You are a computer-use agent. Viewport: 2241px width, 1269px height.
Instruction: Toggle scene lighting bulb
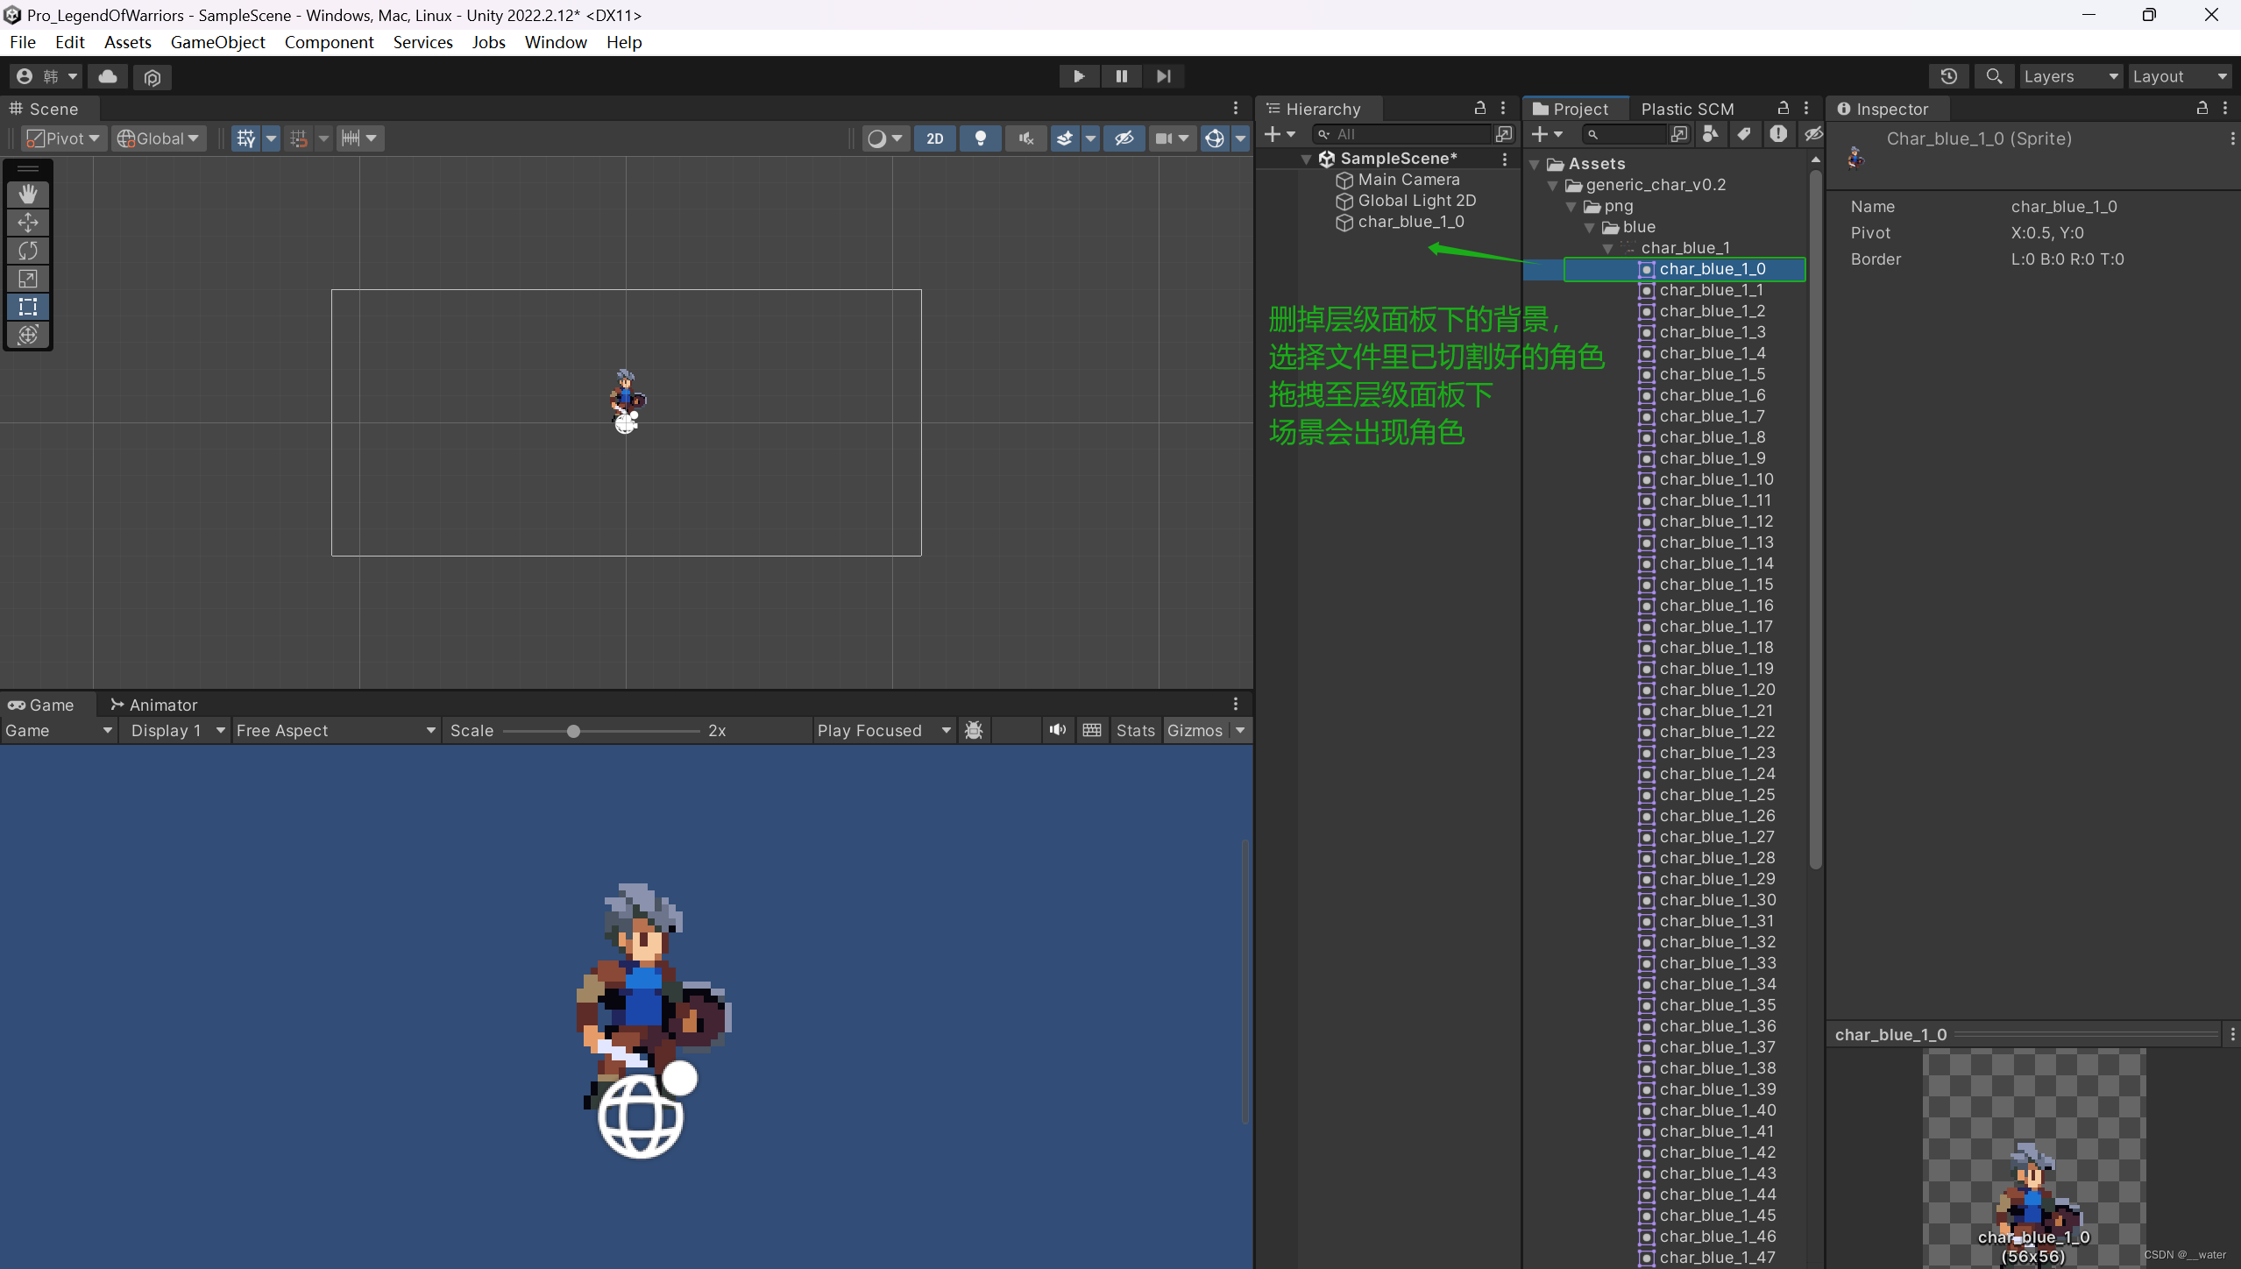pos(981,138)
